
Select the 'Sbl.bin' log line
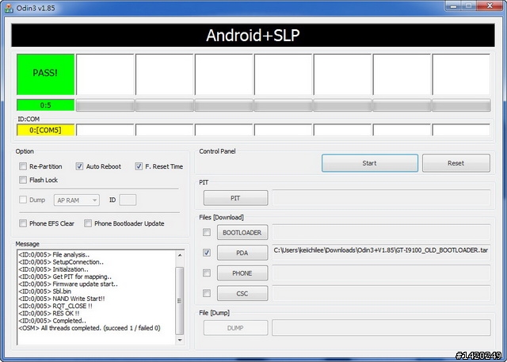click(x=44, y=292)
